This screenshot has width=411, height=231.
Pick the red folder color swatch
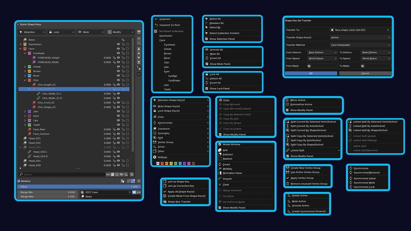(162, 164)
